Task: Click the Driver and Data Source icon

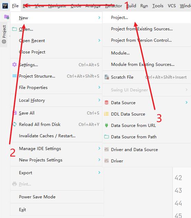Action: pyautogui.click(x=107, y=149)
